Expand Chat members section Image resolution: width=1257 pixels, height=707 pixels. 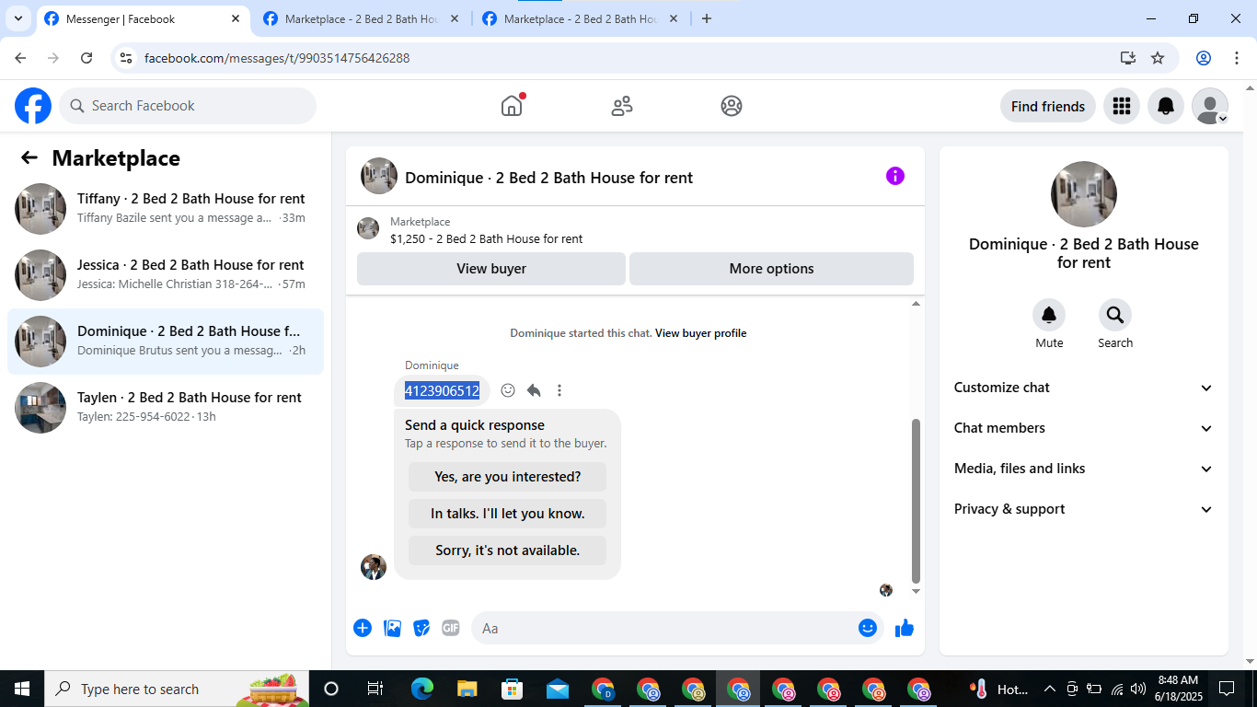coord(1084,428)
